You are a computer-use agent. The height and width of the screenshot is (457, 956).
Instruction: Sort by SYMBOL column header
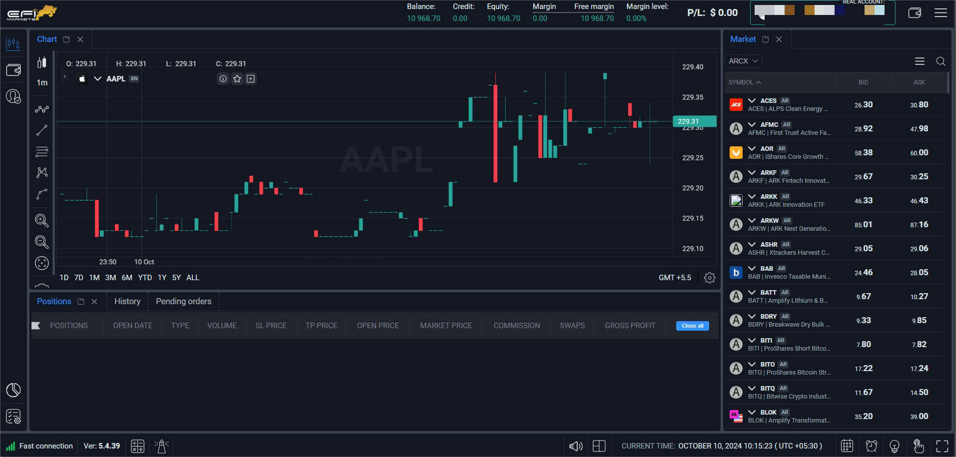point(745,82)
